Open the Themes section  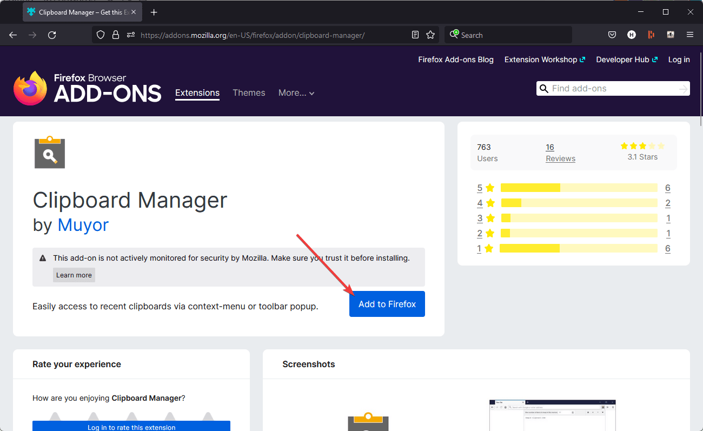pyautogui.click(x=249, y=93)
